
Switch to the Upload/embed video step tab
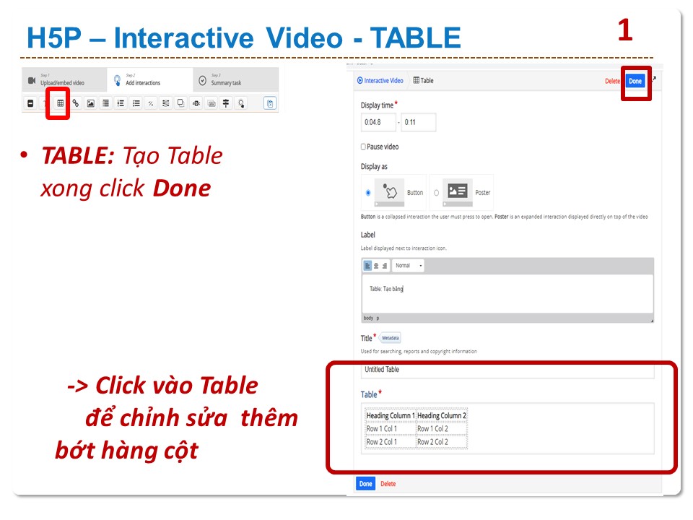coord(61,79)
